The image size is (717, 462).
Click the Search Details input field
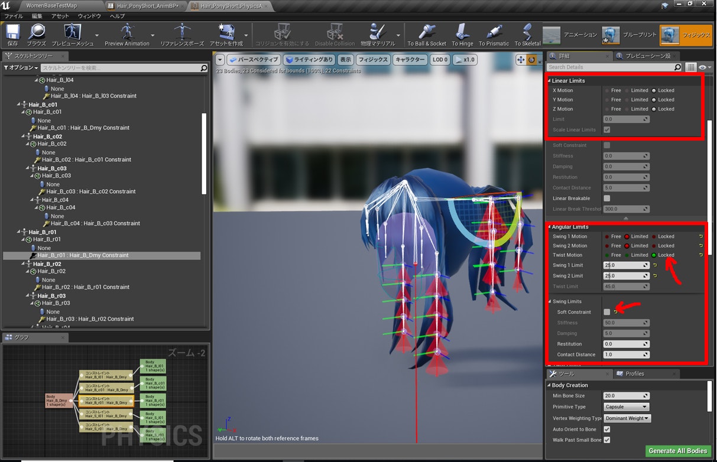[x=615, y=67]
